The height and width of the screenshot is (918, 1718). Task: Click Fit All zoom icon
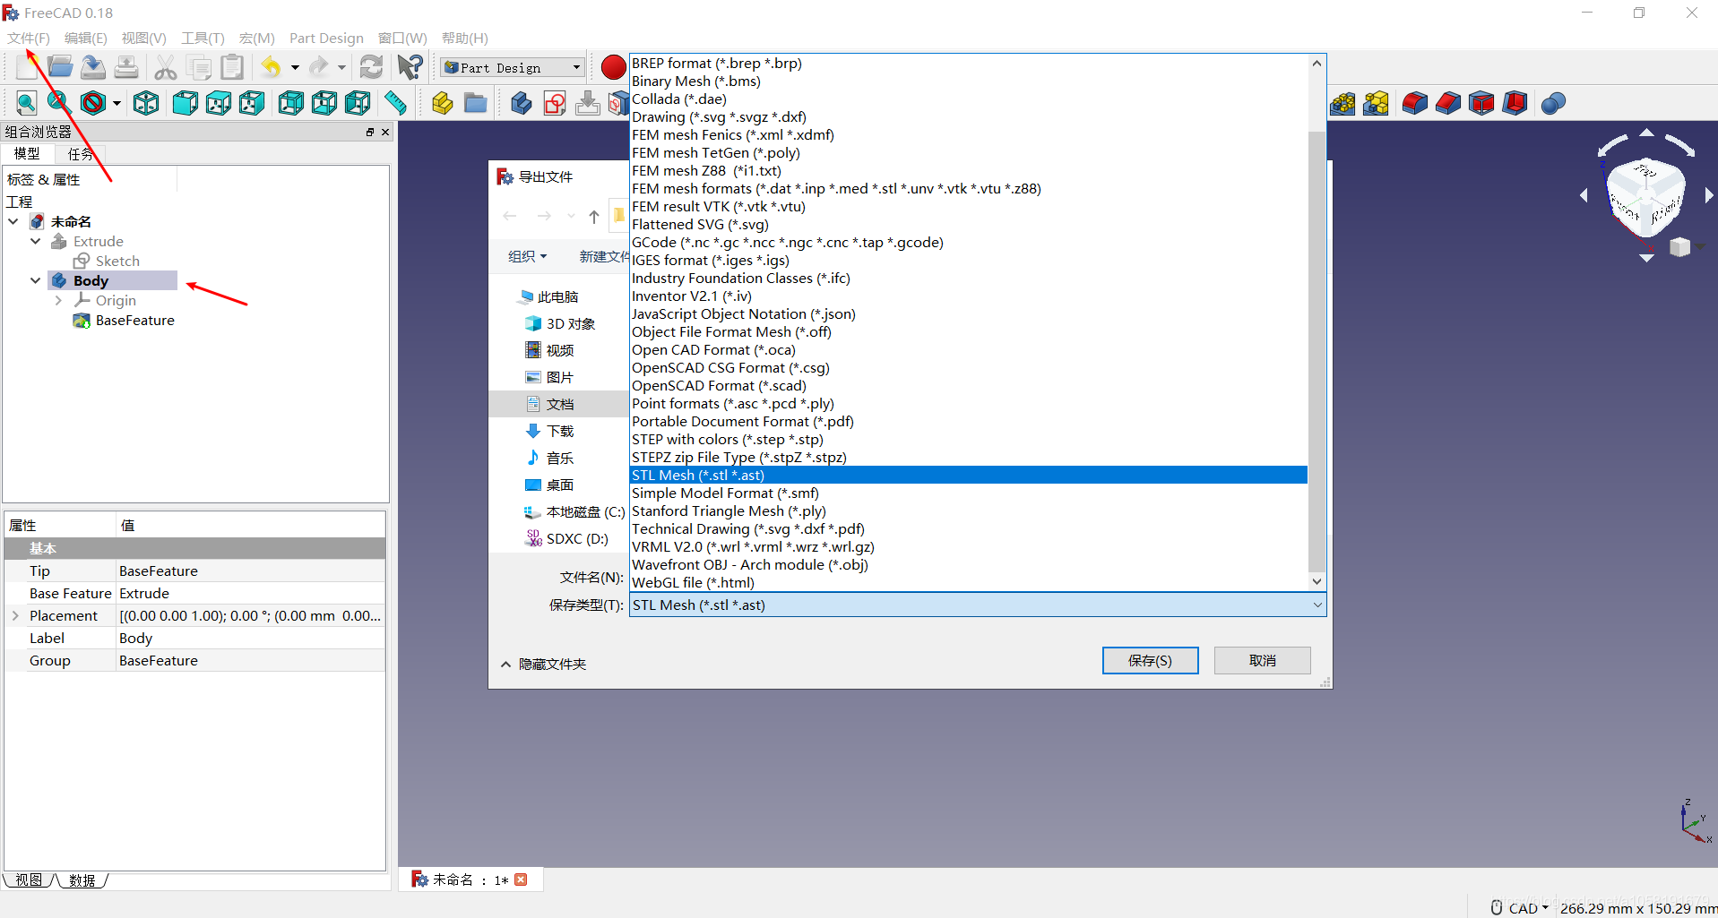click(26, 103)
